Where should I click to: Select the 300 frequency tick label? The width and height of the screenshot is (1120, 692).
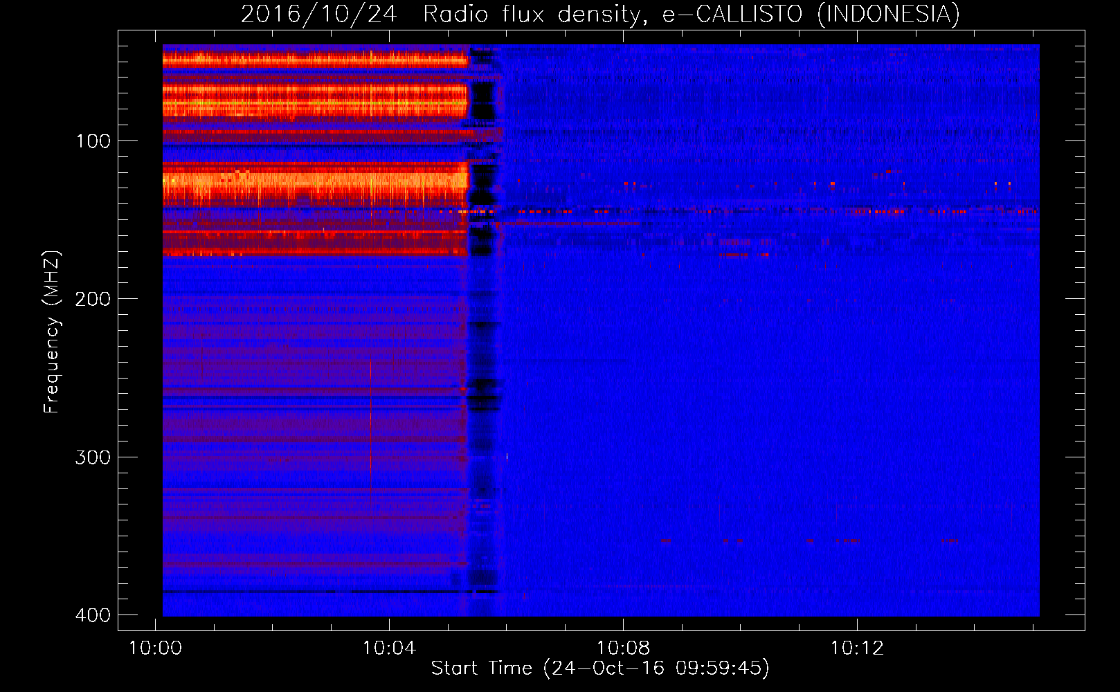93,457
